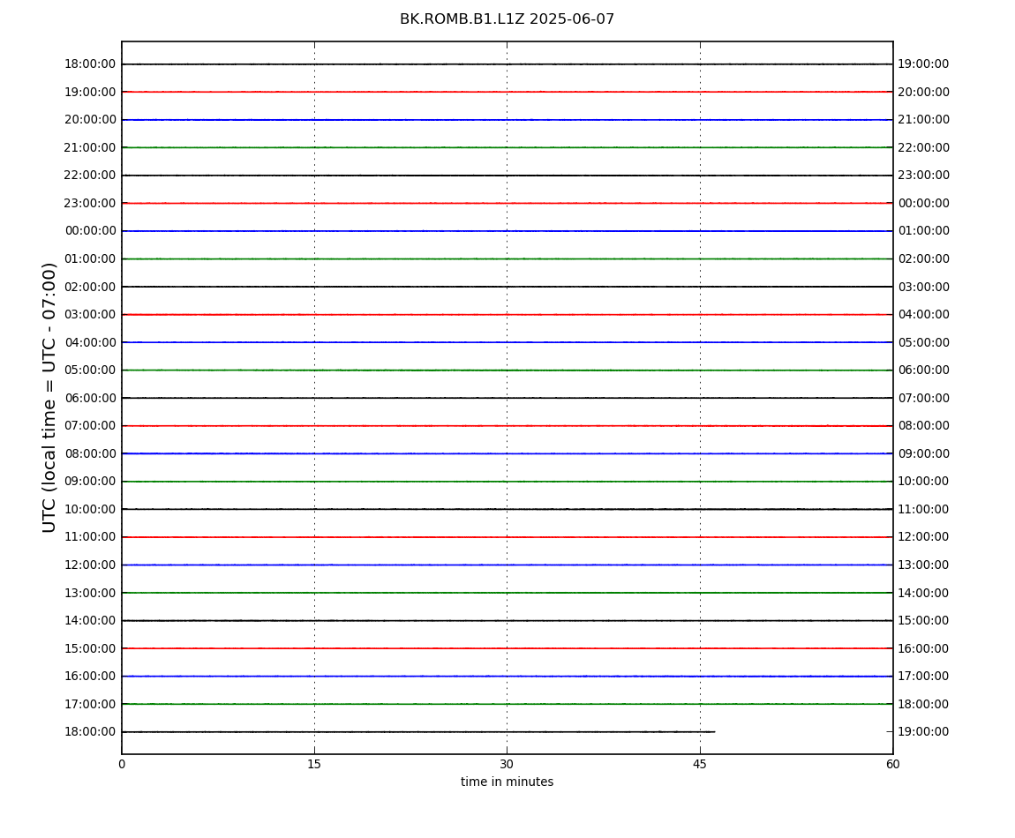Image resolution: width=1015 pixels, height=838 pixels.
Task: Select left-axis label 12:00:00
Action: pyautogui.click(x=90, y=565)
